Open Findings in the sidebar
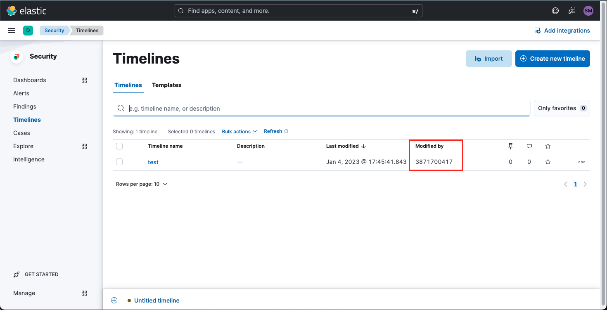Viewport: 607px width, 310px height. pyautogui.click(x=25, y=106)
